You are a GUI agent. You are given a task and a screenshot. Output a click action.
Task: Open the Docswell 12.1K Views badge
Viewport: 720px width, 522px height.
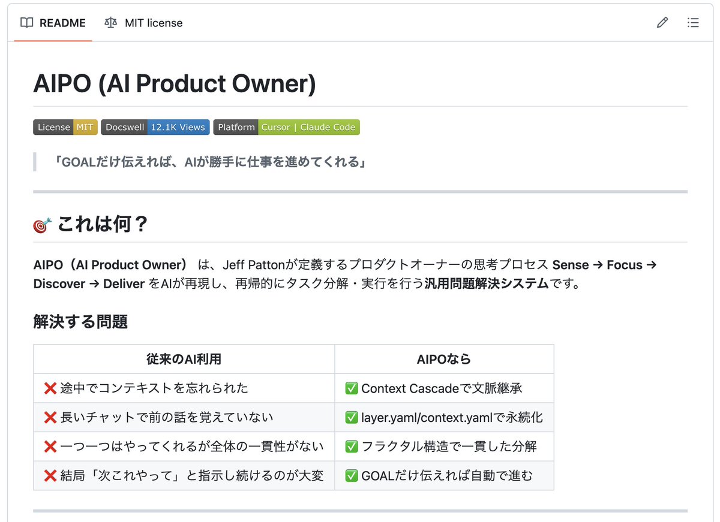pos(155,127)
